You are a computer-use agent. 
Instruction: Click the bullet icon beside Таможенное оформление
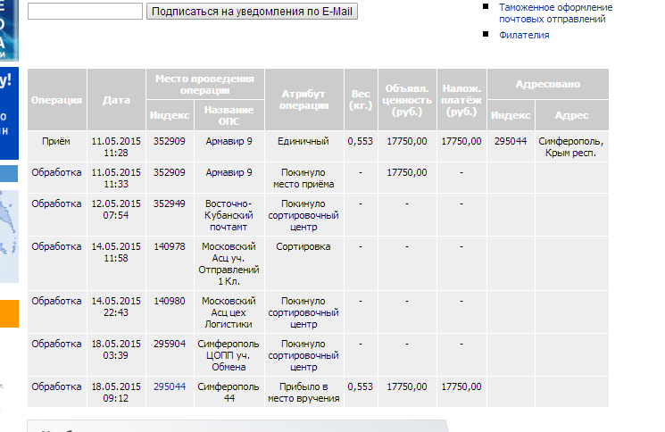point(486,7)
